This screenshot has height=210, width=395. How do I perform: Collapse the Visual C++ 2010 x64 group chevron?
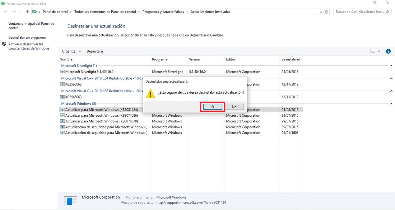(391, 78)
